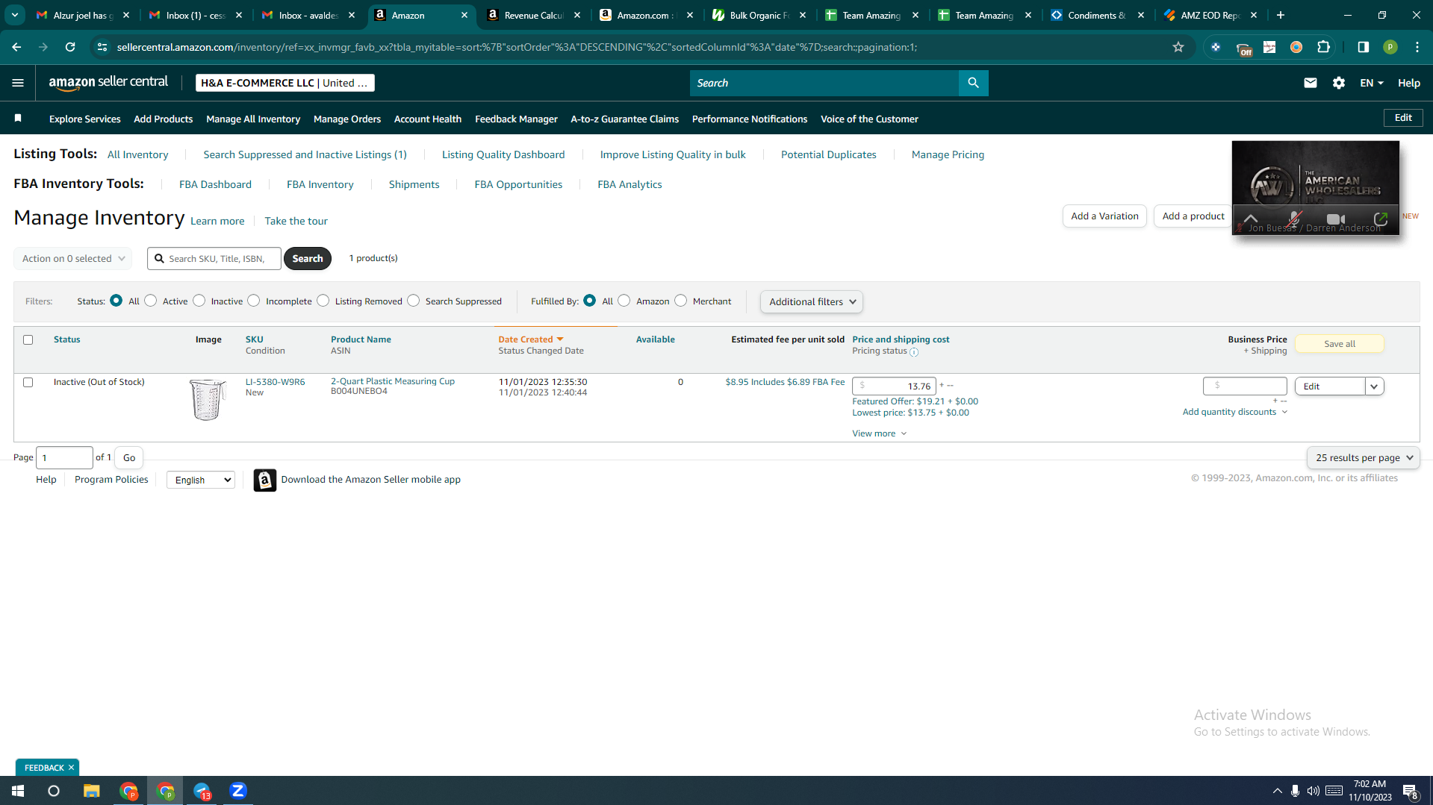Open Manage All Inventory menu
This screenshot has width=1433, height=805.
[253, 119]
